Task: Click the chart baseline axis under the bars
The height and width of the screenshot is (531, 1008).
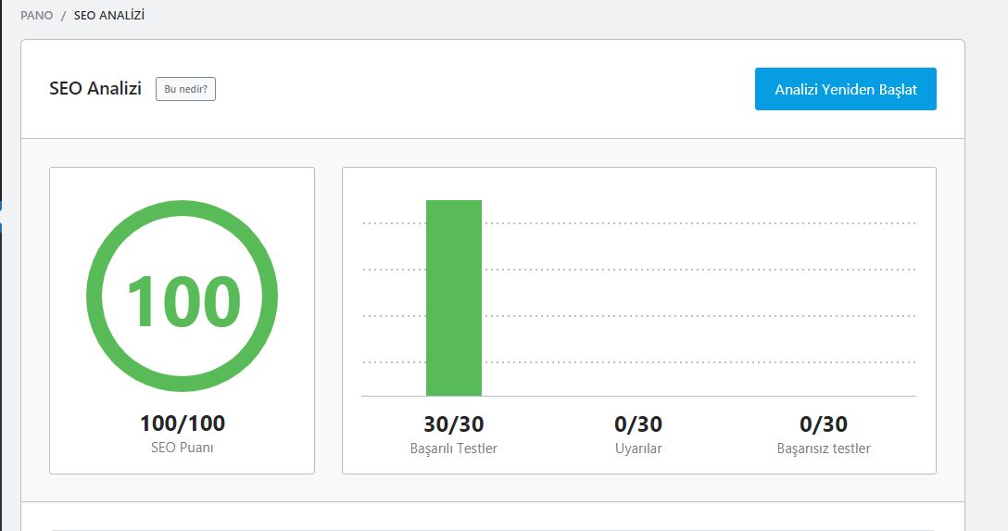Action: click(638, 396)
